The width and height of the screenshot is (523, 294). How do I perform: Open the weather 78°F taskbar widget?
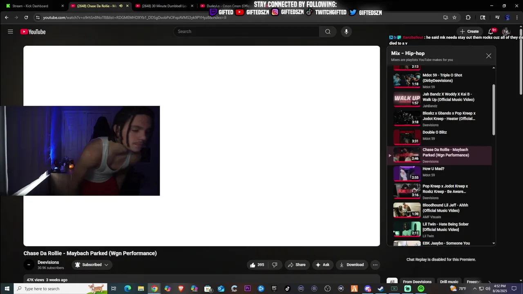pos(458,289)
